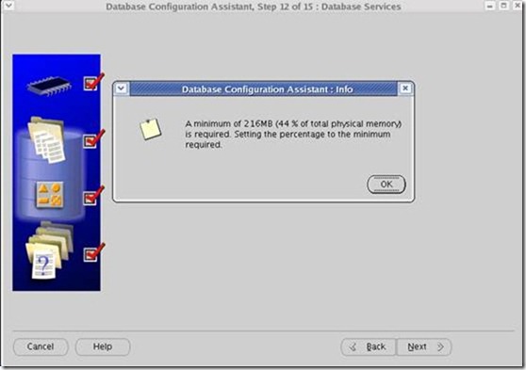Click the Cancel button
The width and height of the screenshot is (526, 370).
41,346
